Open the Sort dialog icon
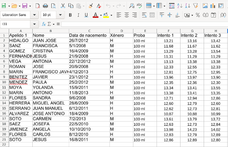The image size is (228, 147). (x=172, y=6)
